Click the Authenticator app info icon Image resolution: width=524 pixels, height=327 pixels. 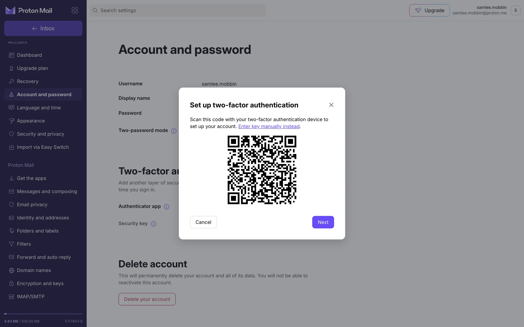coord(166,207)
